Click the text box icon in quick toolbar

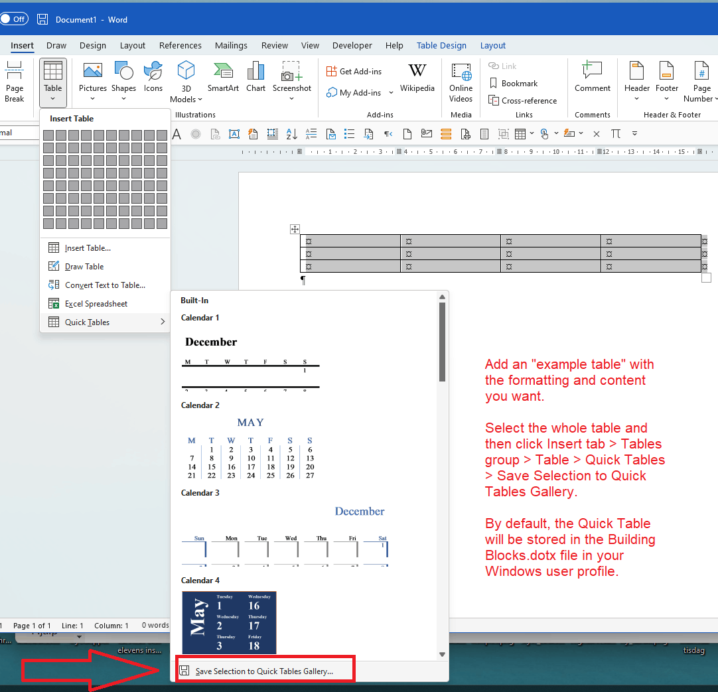pos(234,134)
